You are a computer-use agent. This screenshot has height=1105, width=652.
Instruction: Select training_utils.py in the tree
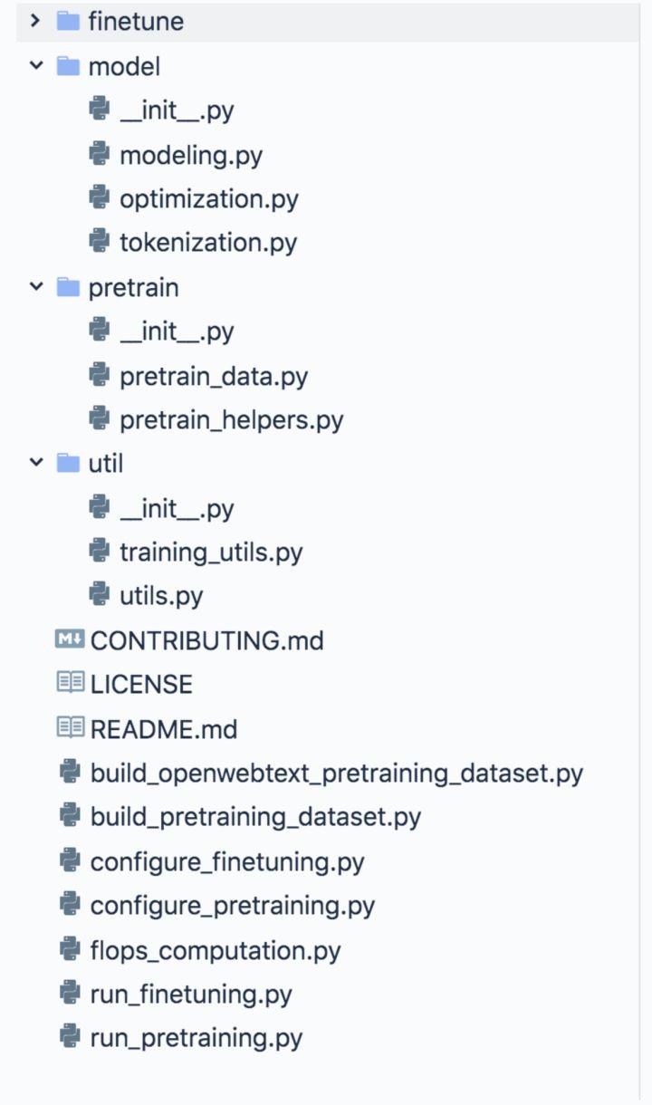tap(211, 552)
